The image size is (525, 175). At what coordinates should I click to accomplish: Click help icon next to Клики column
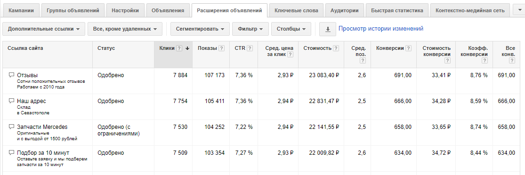pos(179,48)
